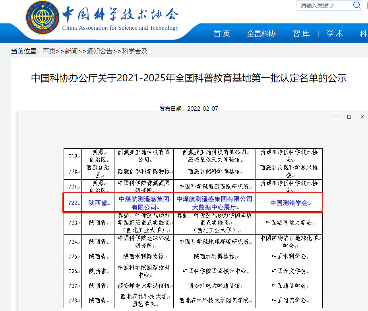Image resolution: width=368 pixels, height=311 pixels.
Task: Go to 首页 in the breadcrumb
Action: 49,51
